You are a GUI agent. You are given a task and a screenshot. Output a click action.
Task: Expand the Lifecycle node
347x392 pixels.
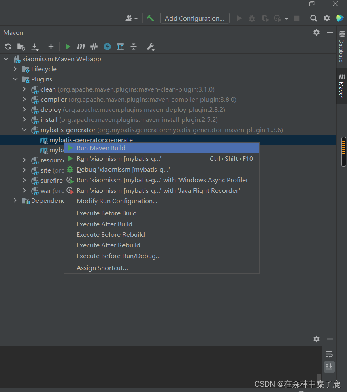pos(15,69)
